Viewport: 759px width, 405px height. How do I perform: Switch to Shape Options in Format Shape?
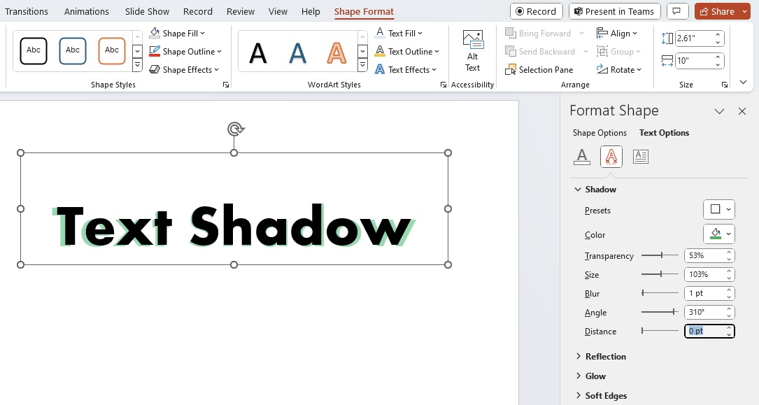click(x=600, y=133)
